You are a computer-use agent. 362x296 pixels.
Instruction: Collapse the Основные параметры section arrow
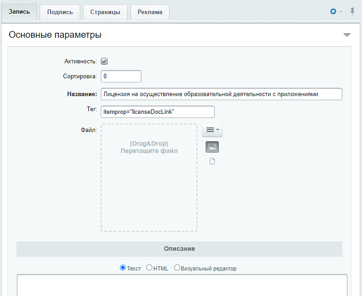pyautogui.click(x=347, y=35)
